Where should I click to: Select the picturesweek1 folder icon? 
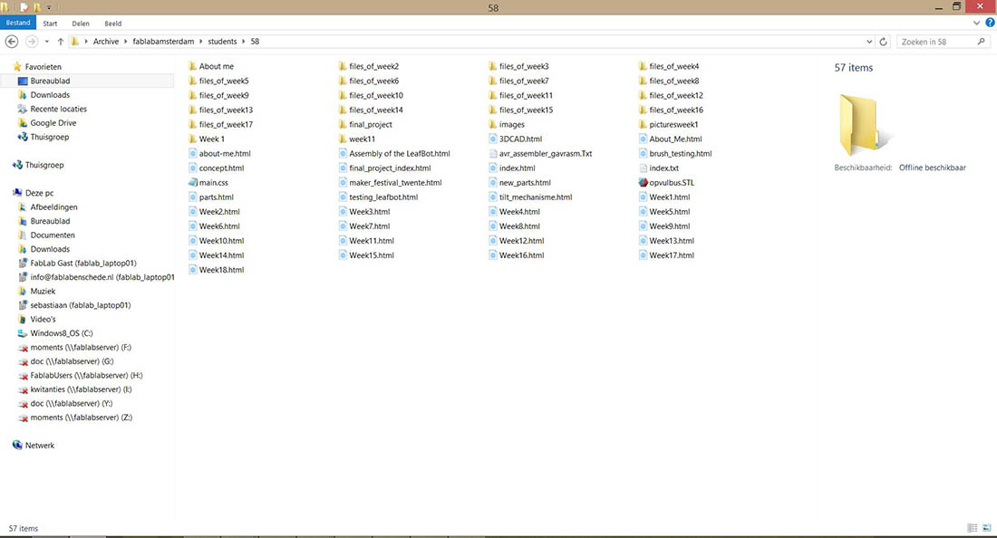click(643, 124)
